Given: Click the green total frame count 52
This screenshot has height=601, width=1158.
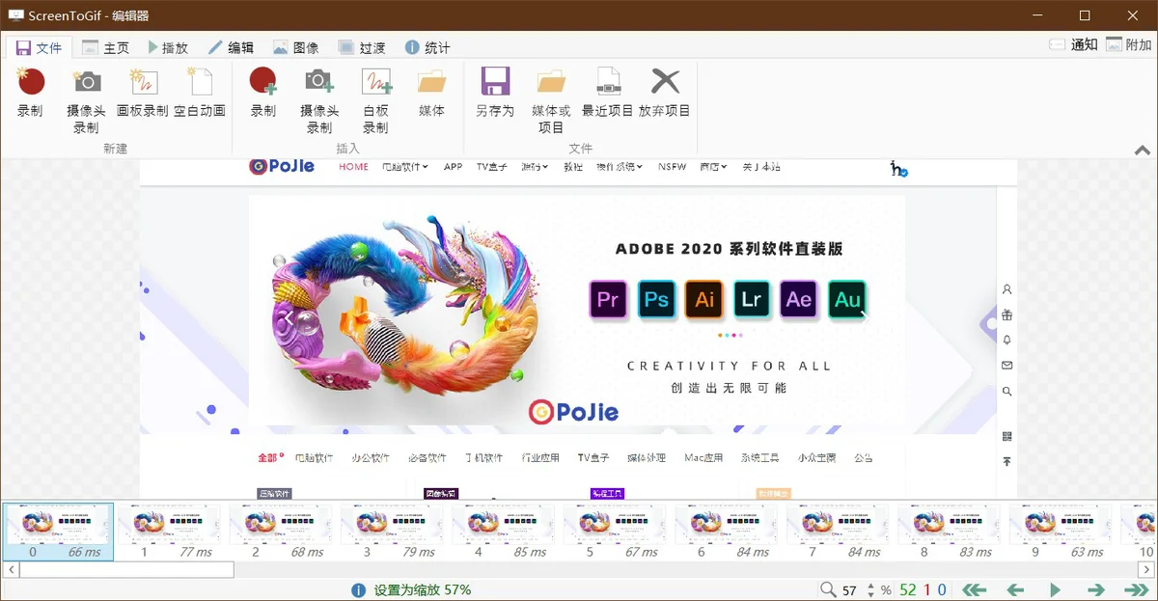Looking at the screenshot, I should pyautogui.click(x=908, y=589).
